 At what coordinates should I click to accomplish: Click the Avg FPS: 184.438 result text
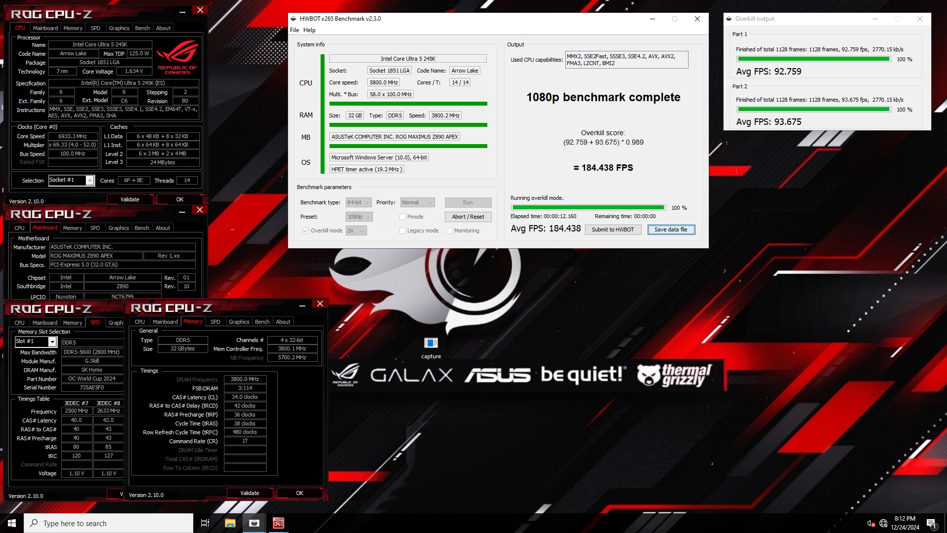[x=546, y=228]
